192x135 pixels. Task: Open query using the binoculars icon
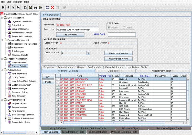[x=36, y=7]
